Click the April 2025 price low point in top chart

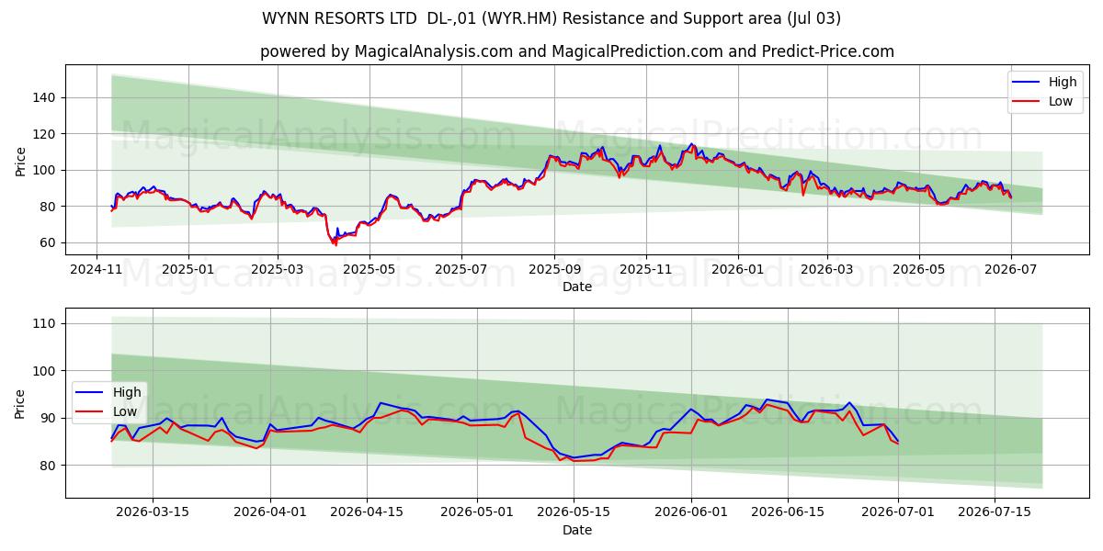pyautogui.click(x=335, y=244)
